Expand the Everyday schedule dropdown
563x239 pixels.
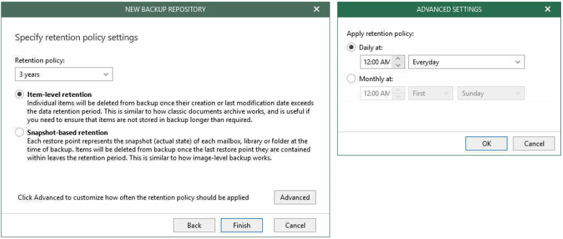coord(466,62)
